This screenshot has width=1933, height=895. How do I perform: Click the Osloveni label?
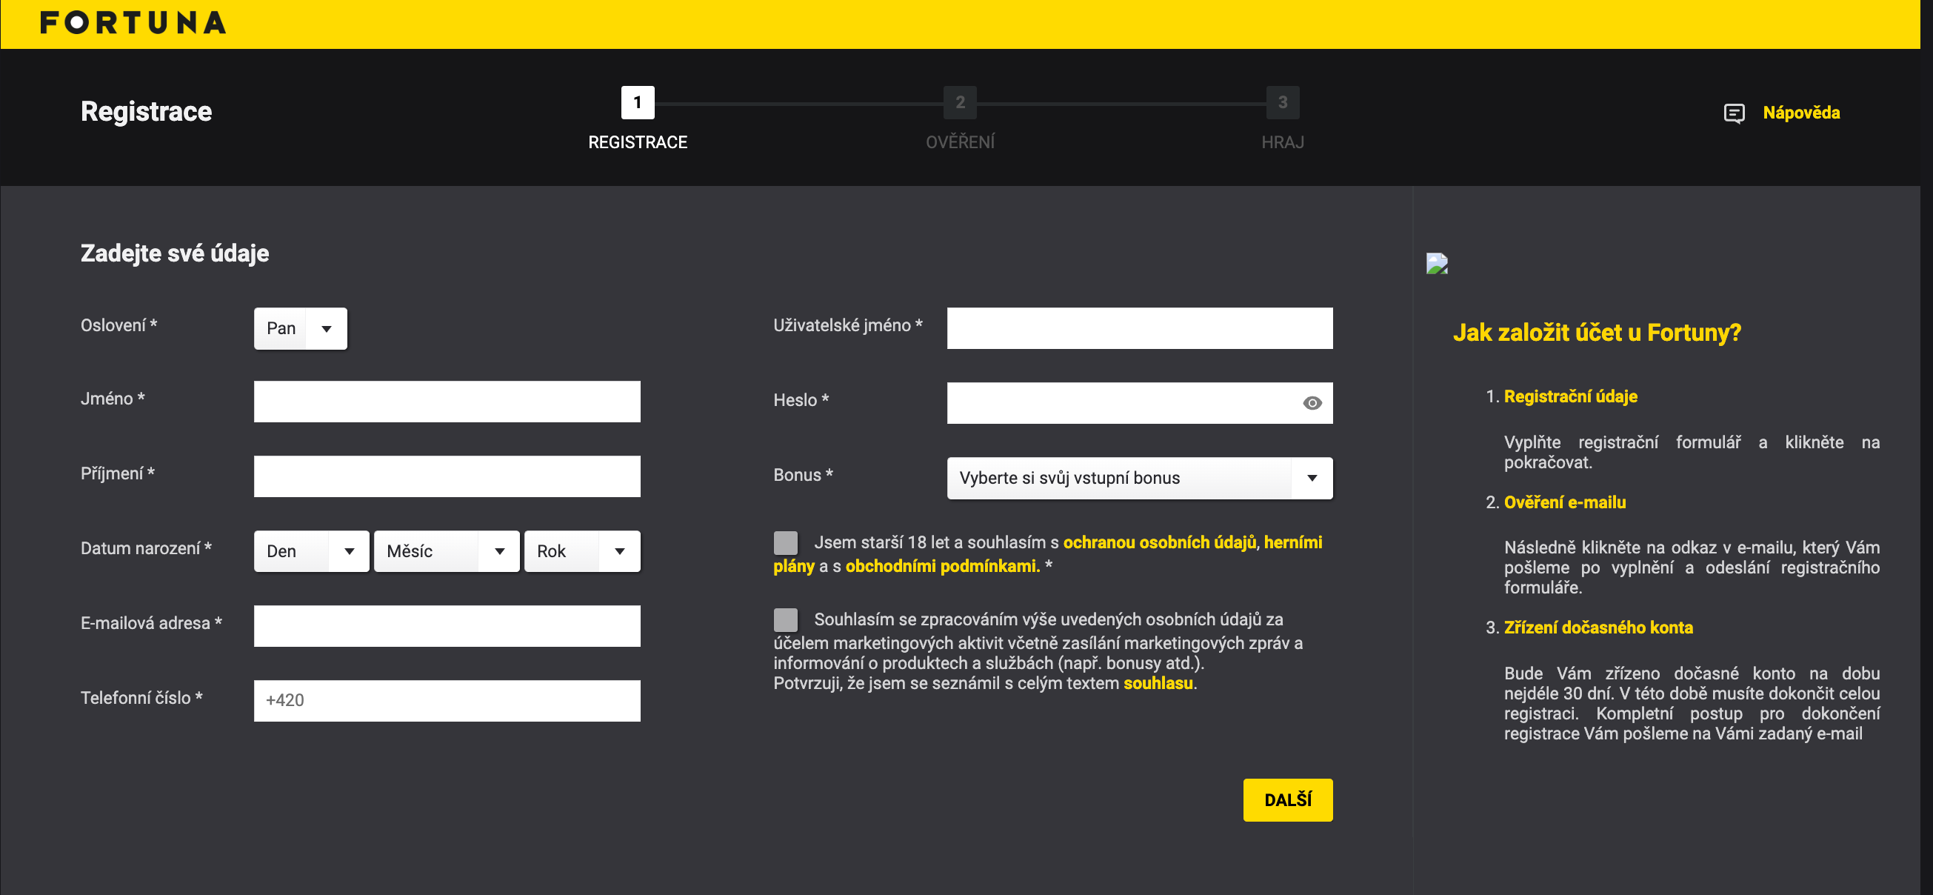(118, 325)
